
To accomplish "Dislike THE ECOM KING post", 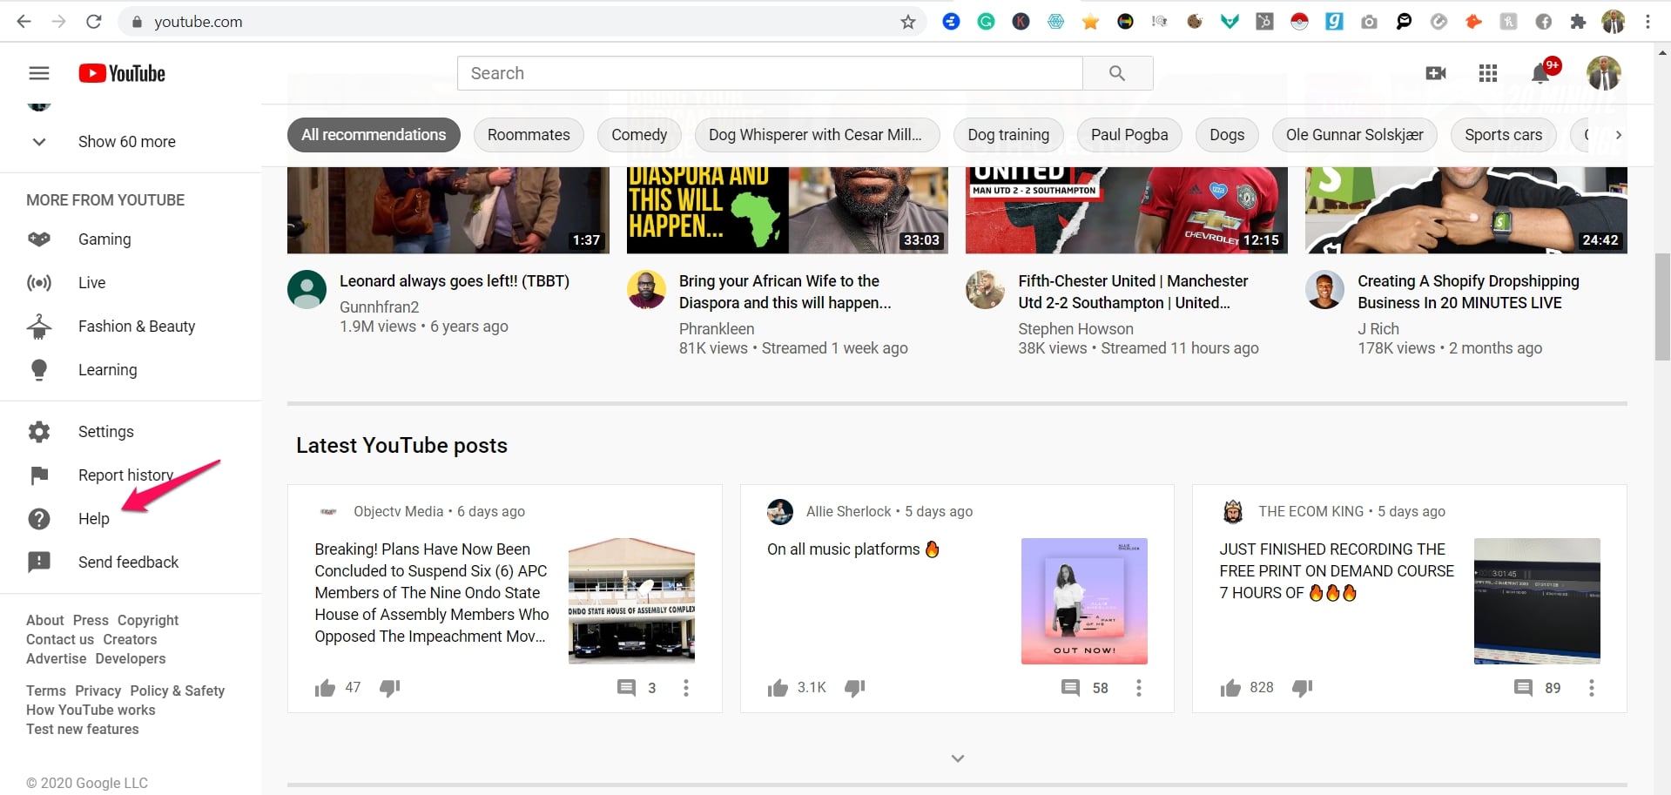I will [x=1303, y=688].
